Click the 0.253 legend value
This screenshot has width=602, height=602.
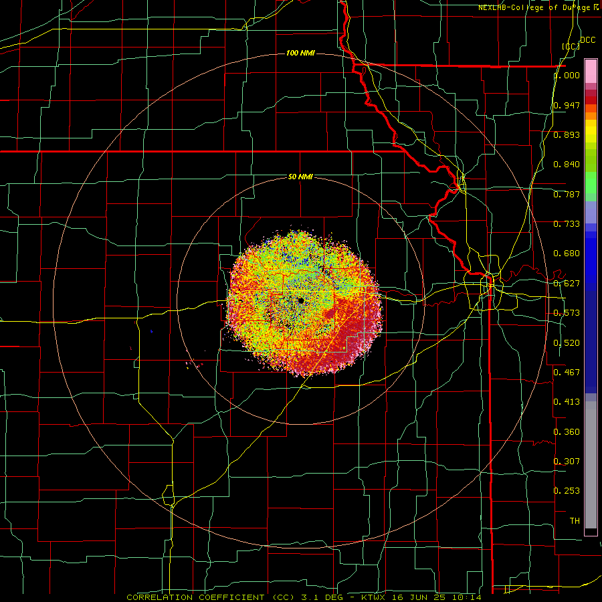567,491
